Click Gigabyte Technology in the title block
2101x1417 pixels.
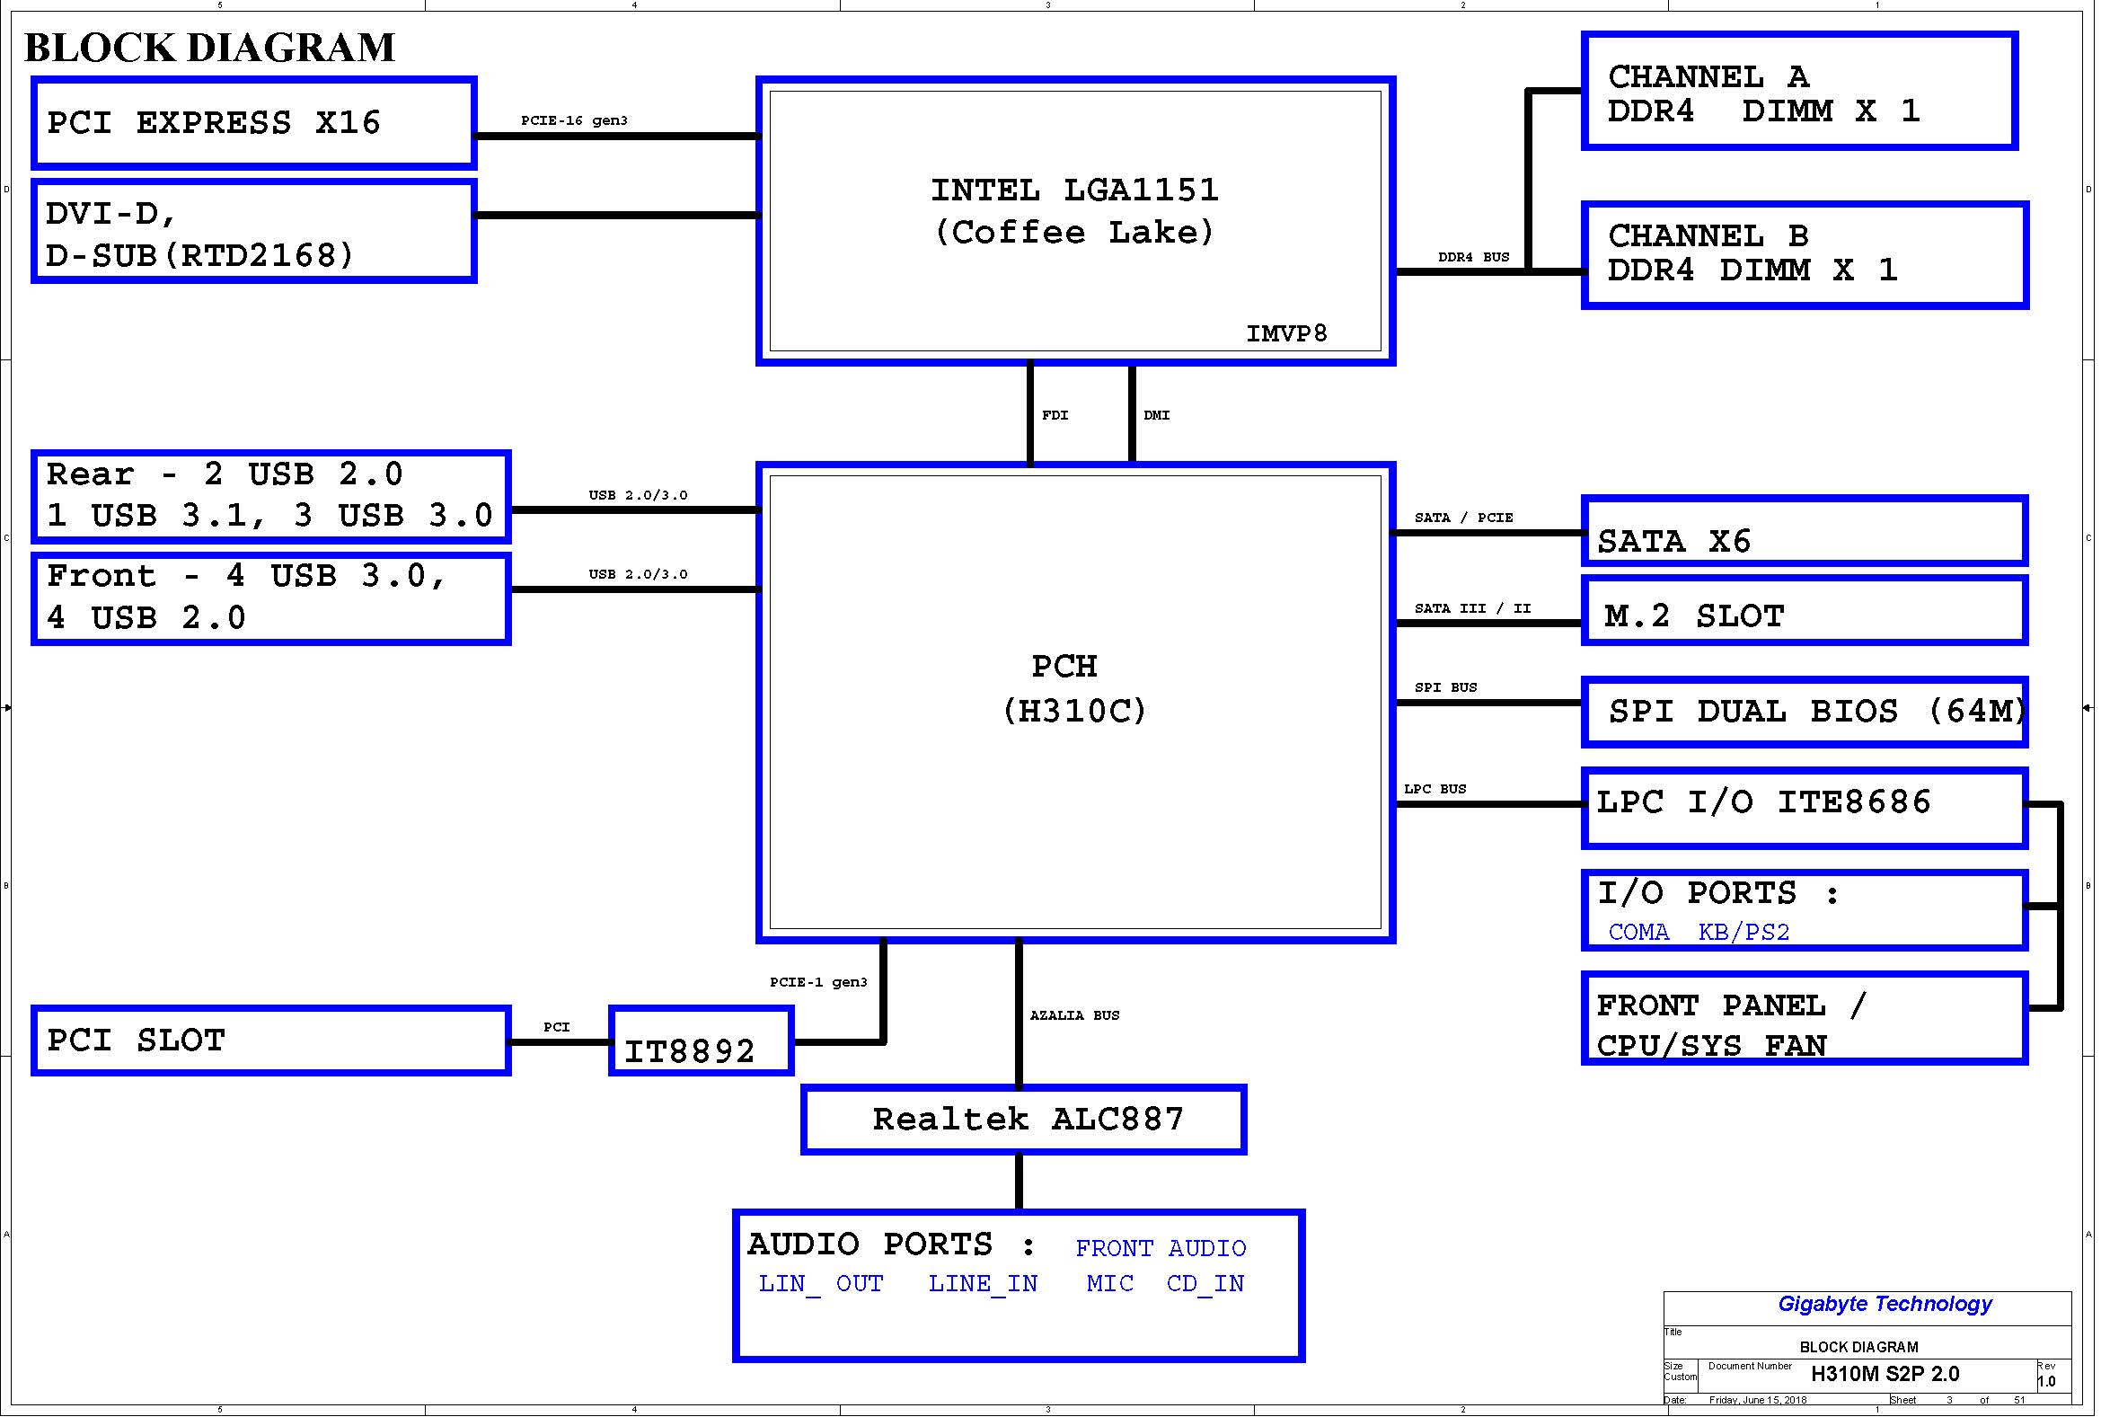click(1885, 1304)
